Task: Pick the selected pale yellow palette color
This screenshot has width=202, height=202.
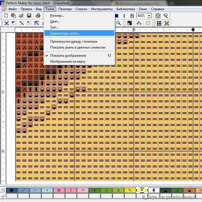Action: [142, 190]
